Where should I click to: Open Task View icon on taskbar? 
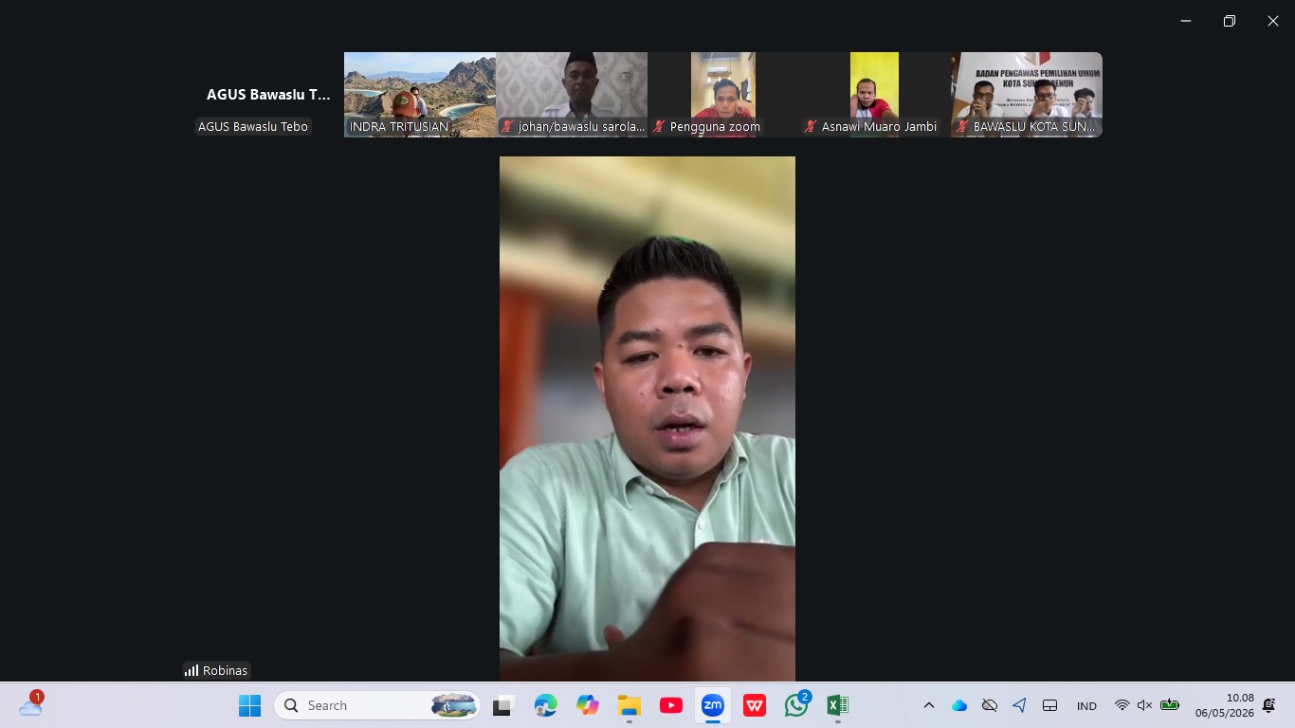pyautogui.click(x=502, y=705)
